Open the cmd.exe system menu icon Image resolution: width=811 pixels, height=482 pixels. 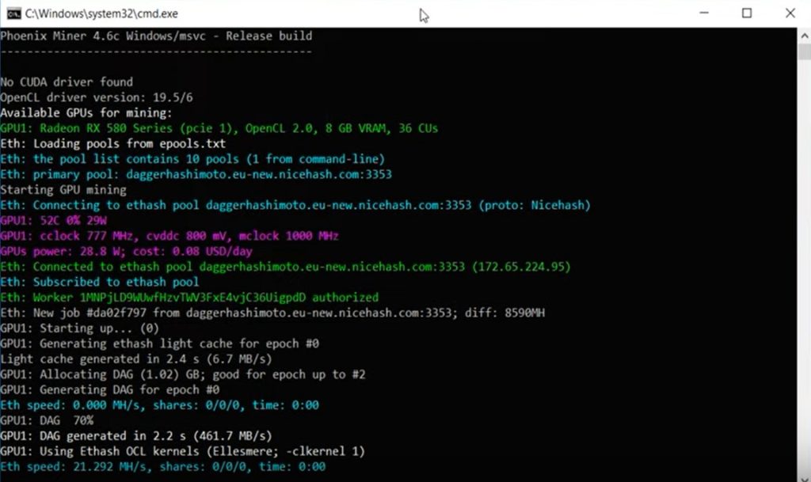[x=13, y=13]
